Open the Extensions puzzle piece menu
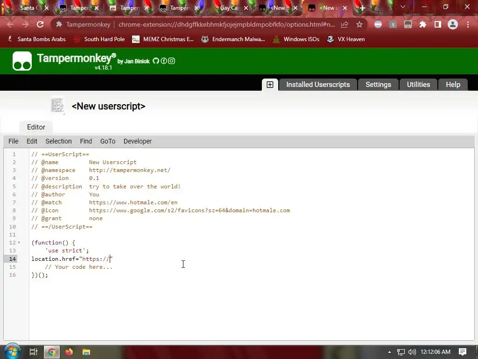The width and height of the screenshot is (478, 359). tap(422, 24)
